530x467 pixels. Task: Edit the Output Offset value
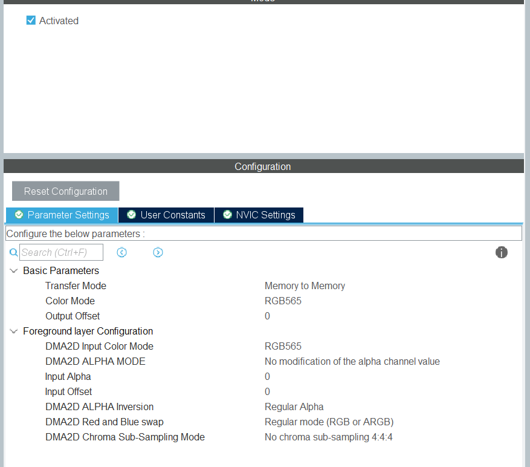pos(267,316)
